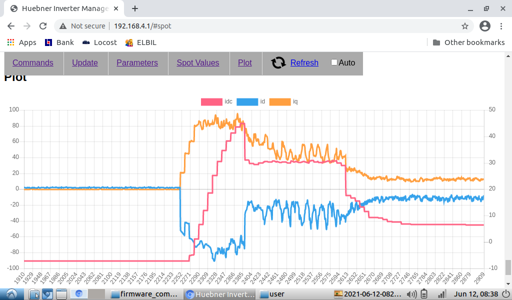
Task: Open the Spot Values tab
Action: (x=198, y=62)
